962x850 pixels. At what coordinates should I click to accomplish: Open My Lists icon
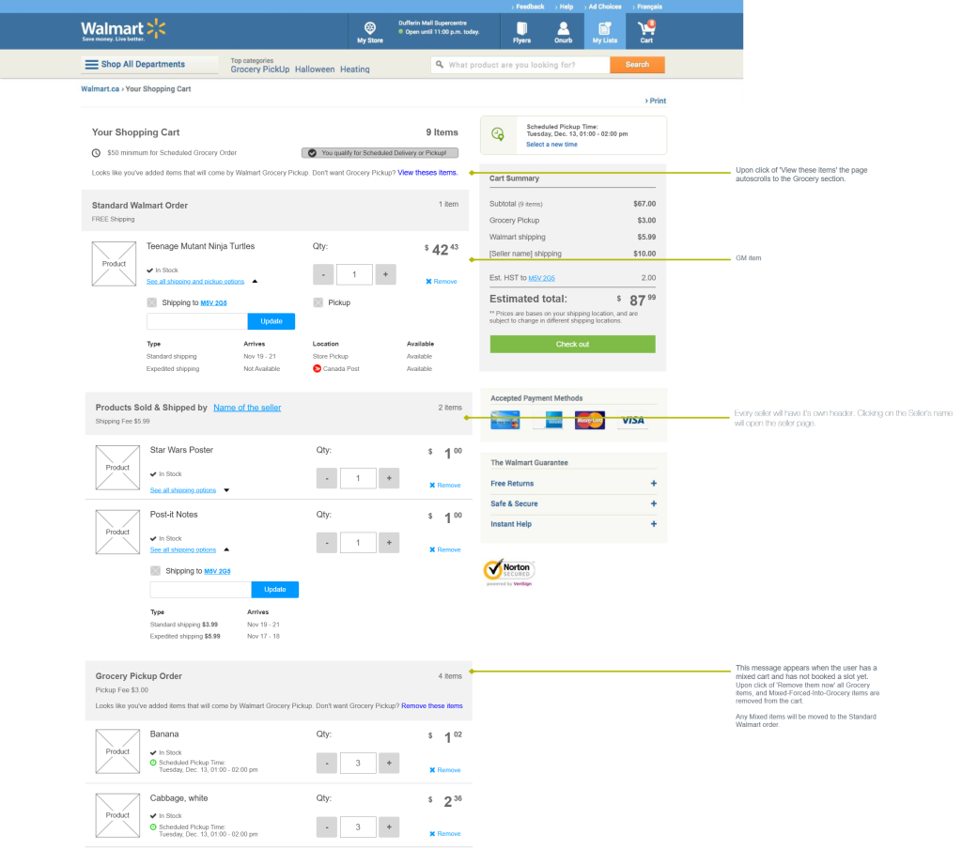coord(604,32)
